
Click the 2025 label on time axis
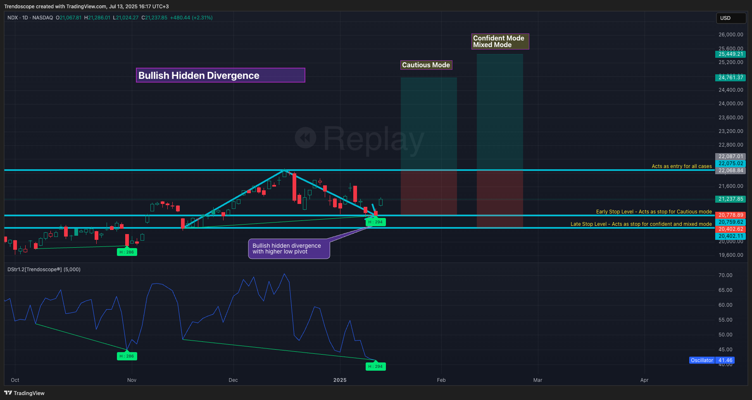340,380
